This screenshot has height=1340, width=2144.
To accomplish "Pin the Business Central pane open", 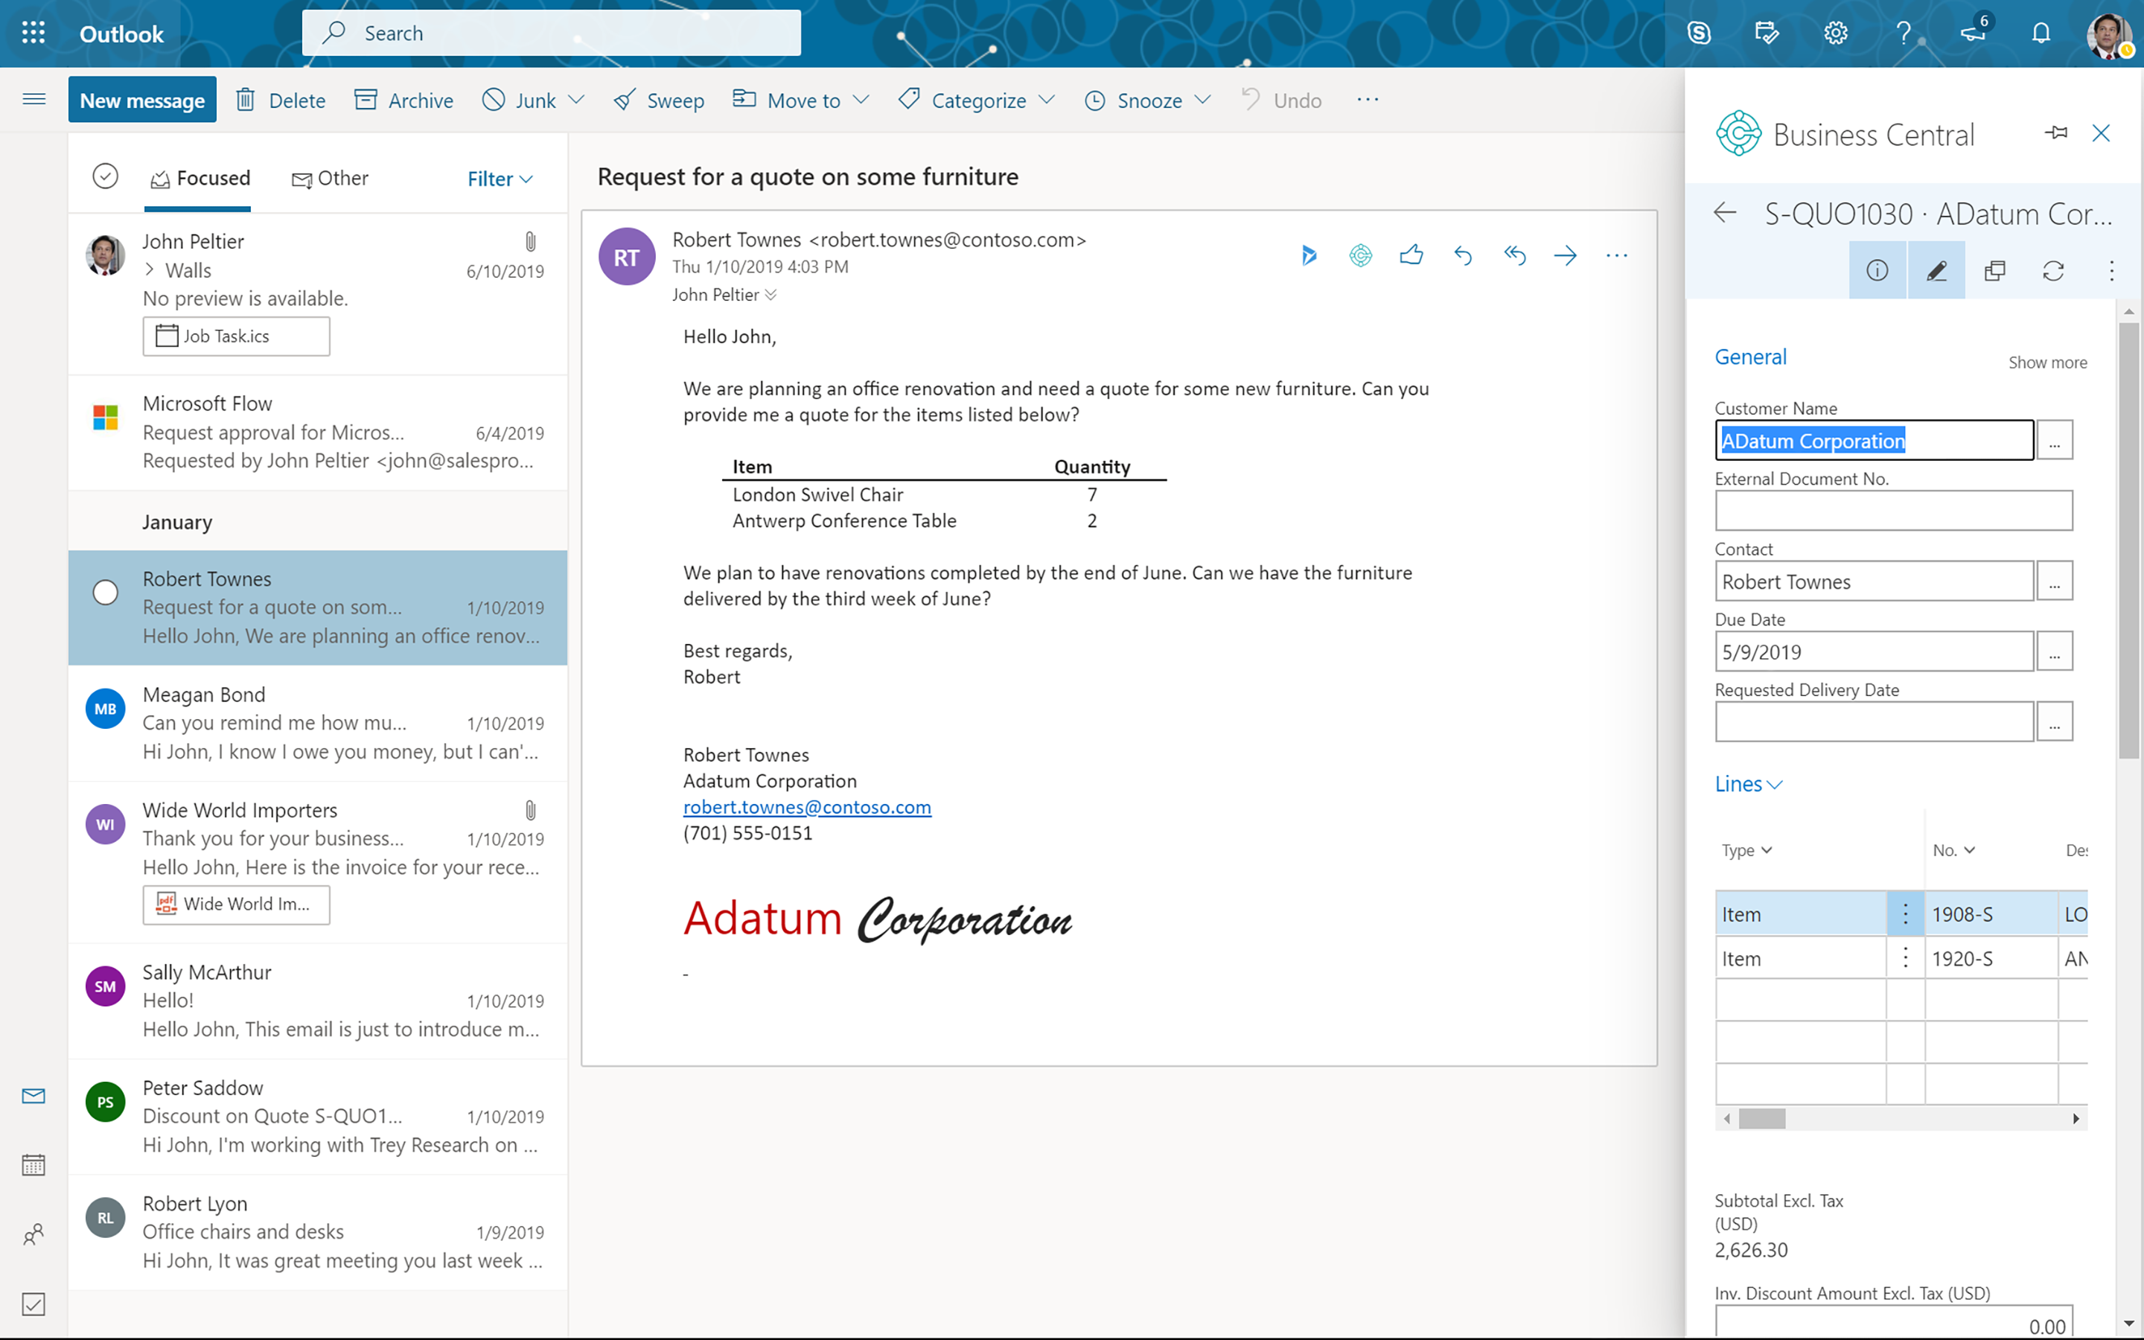I will coord(2056,133).
